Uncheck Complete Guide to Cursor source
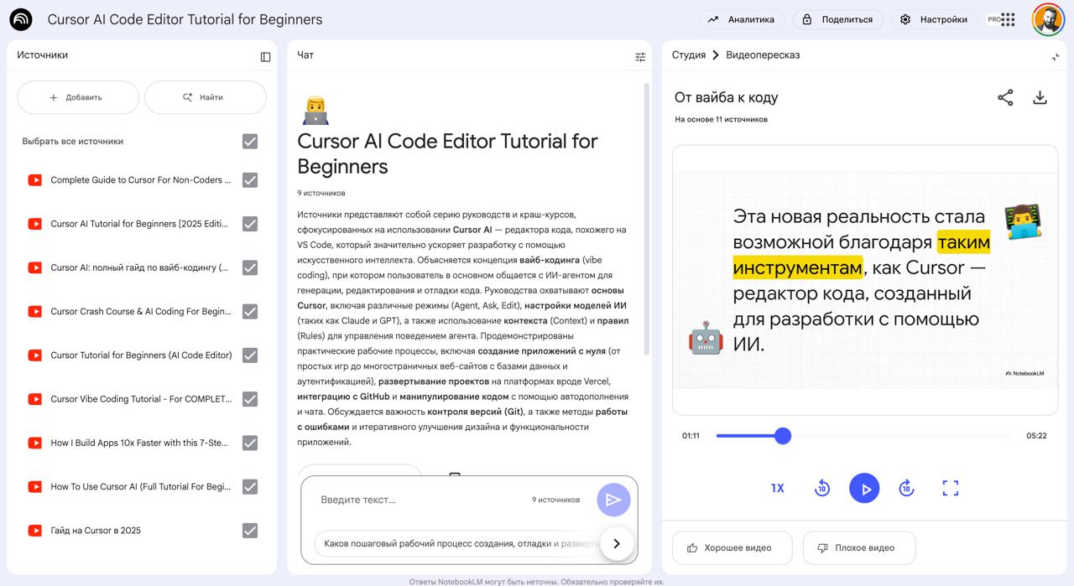Image resolution: width=1074 pixels, height=586 pixels. pyautogui.click(x=250, y=180)
